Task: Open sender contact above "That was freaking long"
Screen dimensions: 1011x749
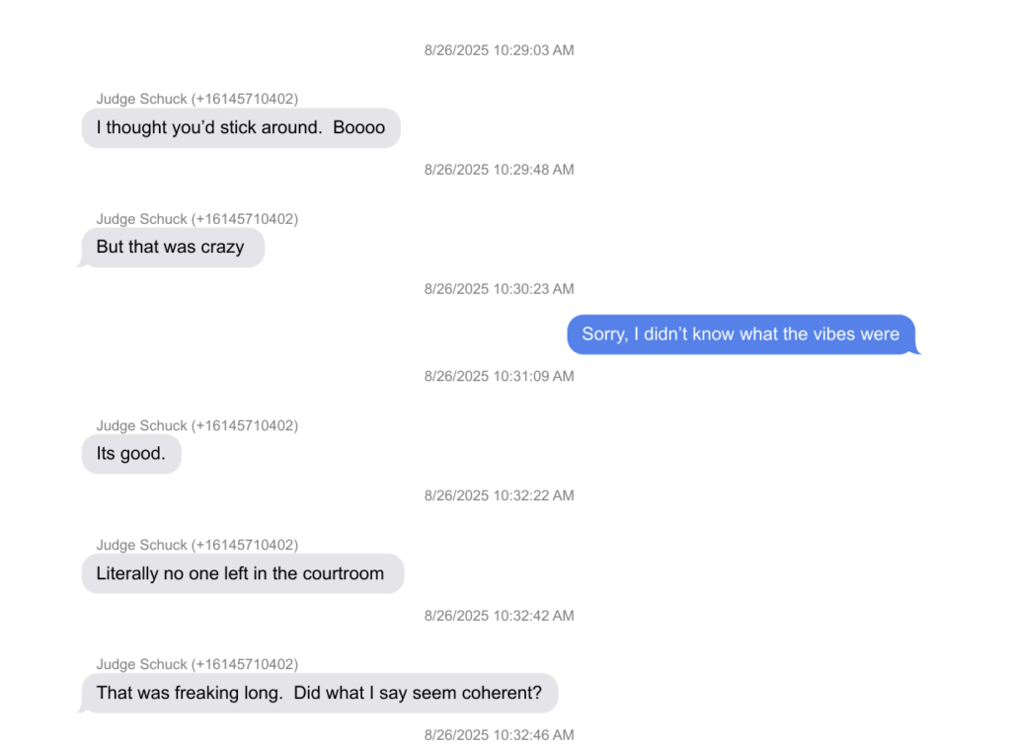Action: (x=197, y=665)
